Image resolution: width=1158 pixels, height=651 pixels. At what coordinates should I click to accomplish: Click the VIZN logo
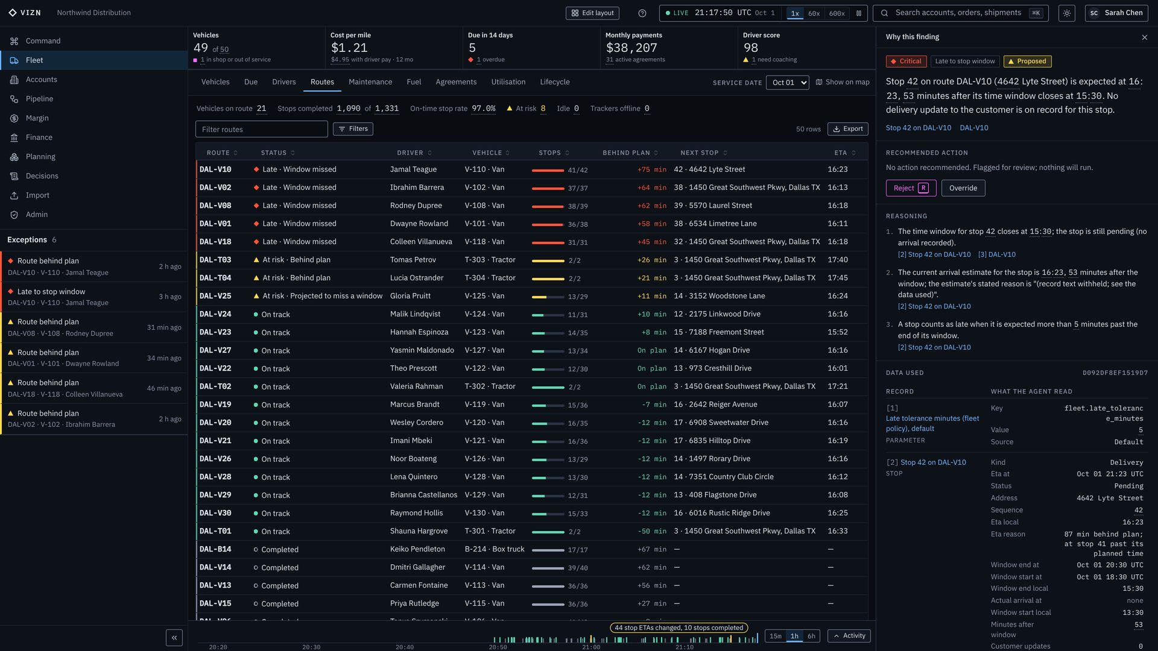[25, 13]
